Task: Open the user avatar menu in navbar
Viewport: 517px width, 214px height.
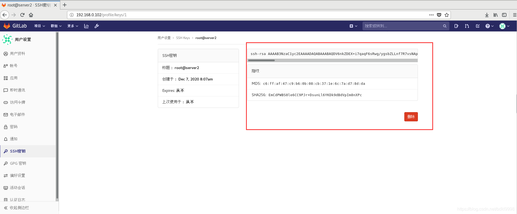Action: coord(504,26)
